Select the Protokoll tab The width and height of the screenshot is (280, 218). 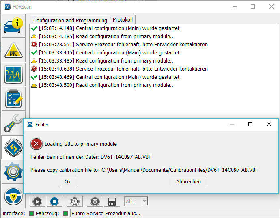click(123, 19)
